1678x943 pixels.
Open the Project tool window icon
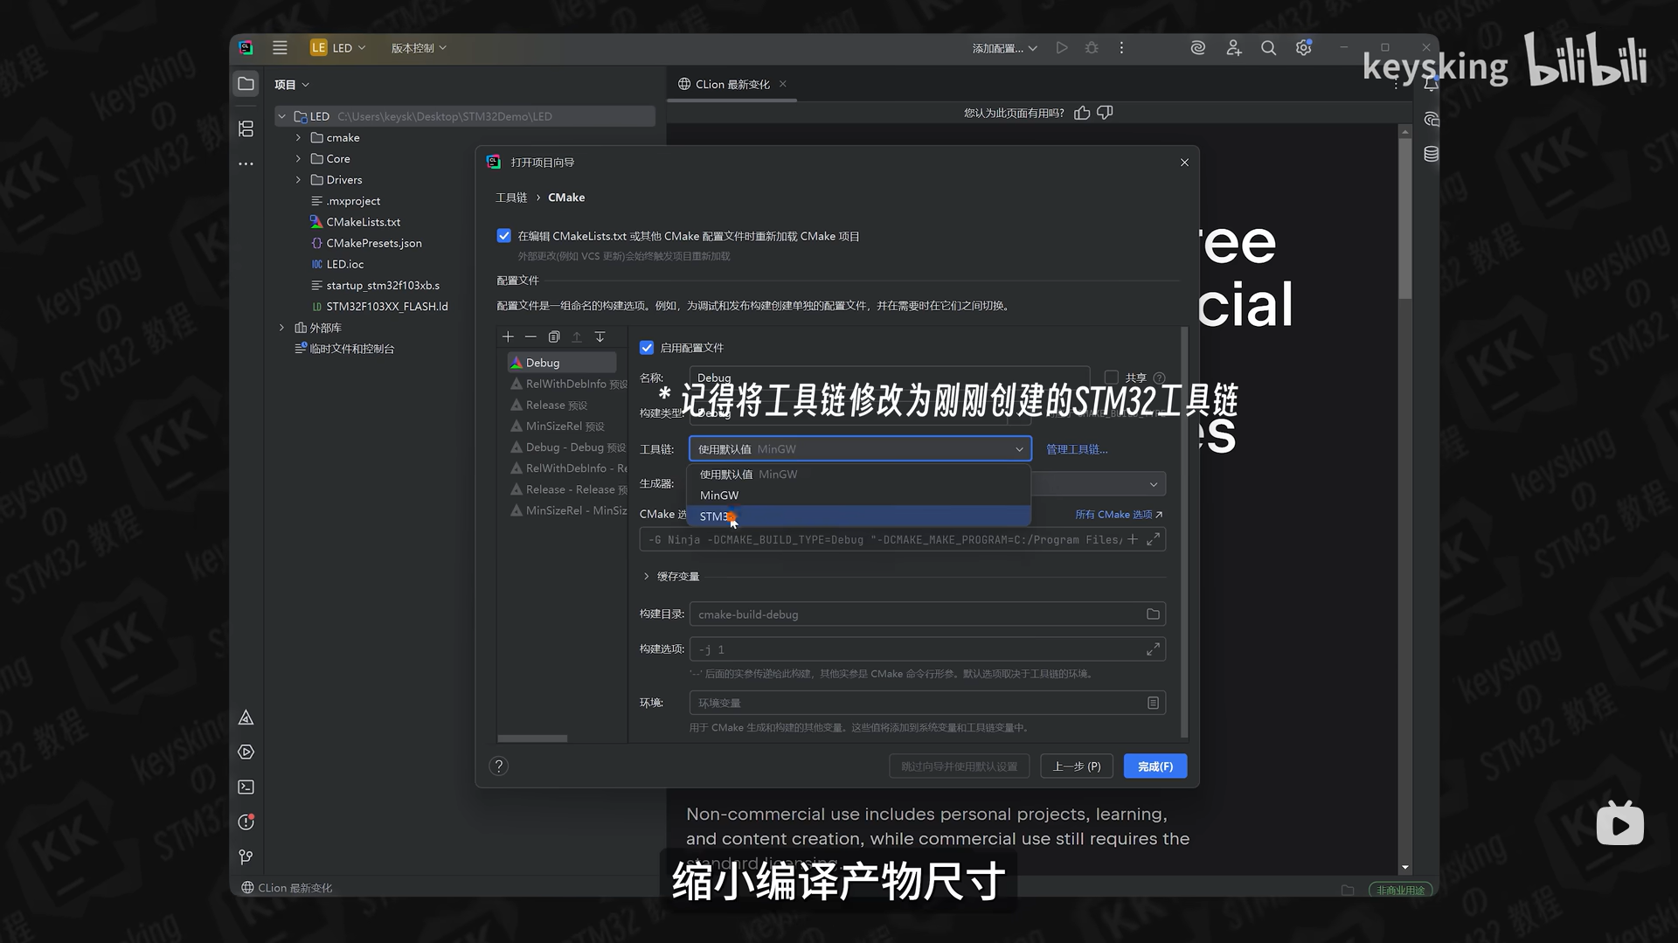[246, 84]
